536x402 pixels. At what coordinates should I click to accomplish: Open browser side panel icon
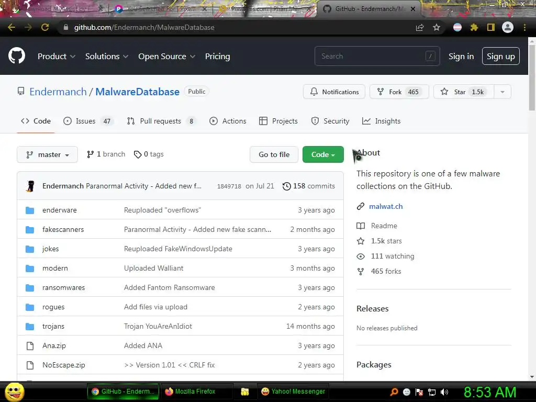pos(491,27)
